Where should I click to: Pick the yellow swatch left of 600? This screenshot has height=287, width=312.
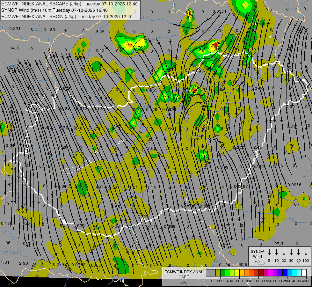tap(237, 273)
